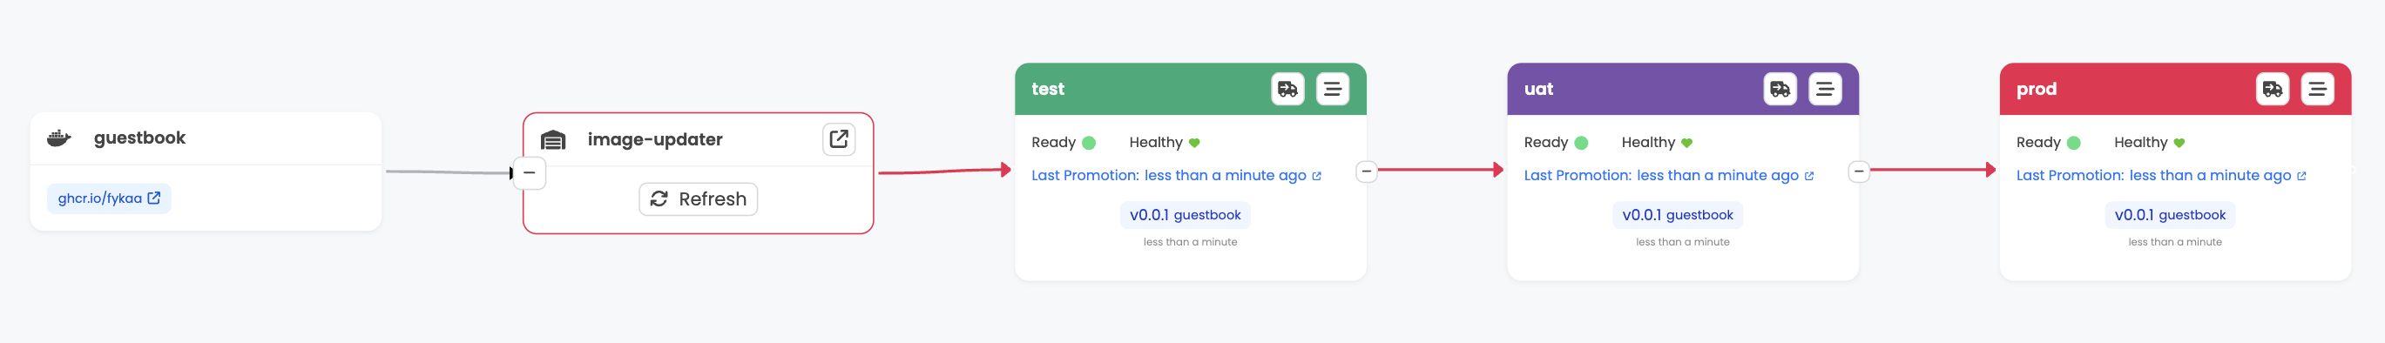Open image-updater external link icon
2385x343 pixels.
click(x=839, y=139)
